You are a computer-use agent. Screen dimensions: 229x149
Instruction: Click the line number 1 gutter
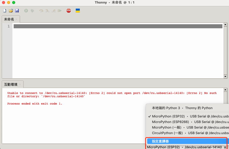9,26
